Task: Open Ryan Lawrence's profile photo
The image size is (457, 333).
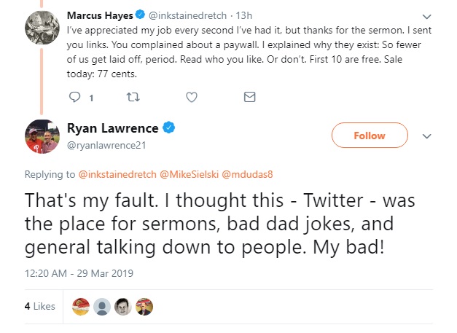Action: (42, 136)
